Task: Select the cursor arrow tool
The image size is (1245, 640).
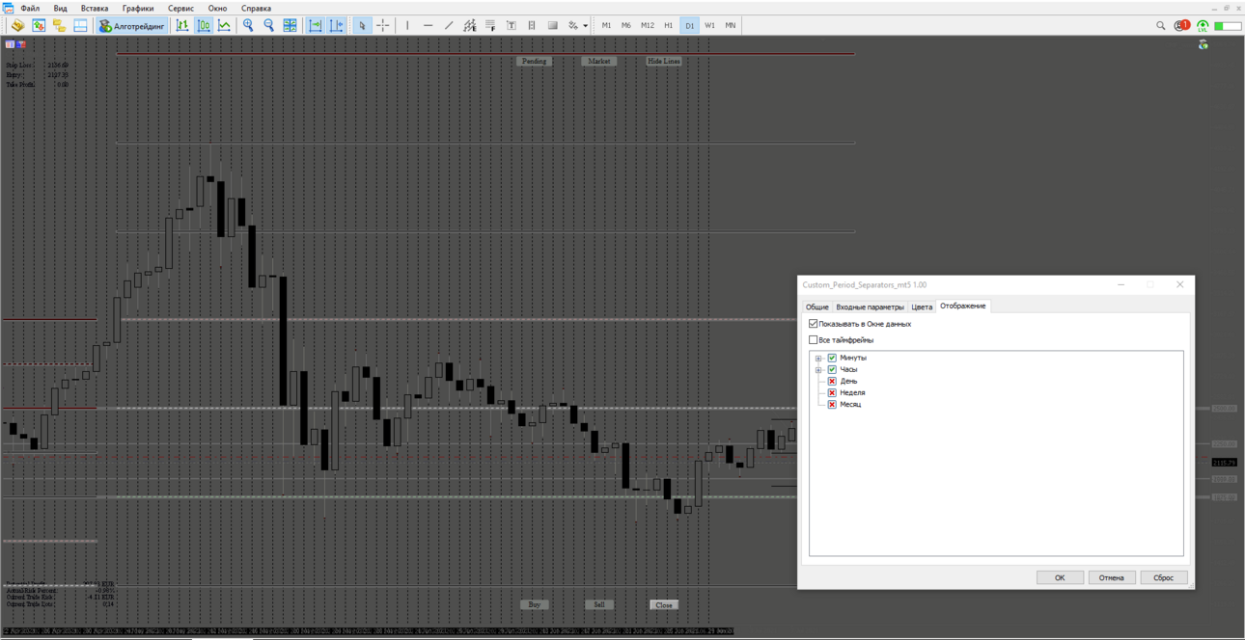Action: point(362,26)
